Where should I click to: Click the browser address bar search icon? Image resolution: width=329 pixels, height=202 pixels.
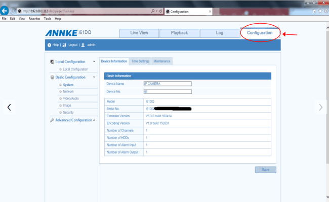(153, 11)
